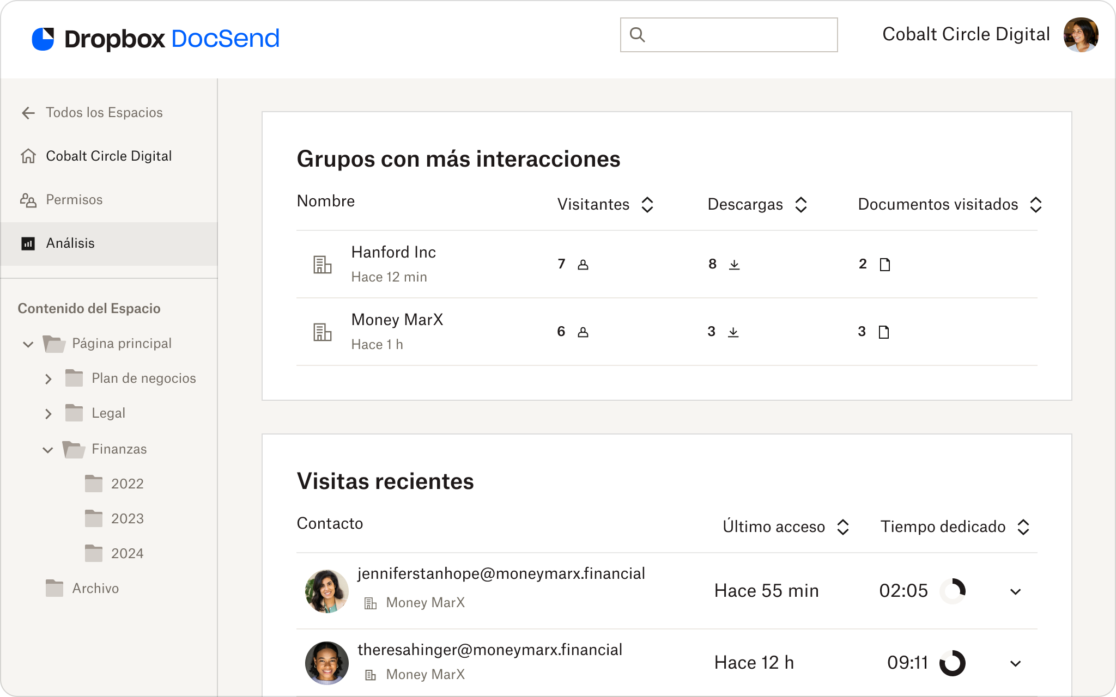
Task: Expand the theresahinger@moneymarx.financial row
Action: tap(1014, 663)
